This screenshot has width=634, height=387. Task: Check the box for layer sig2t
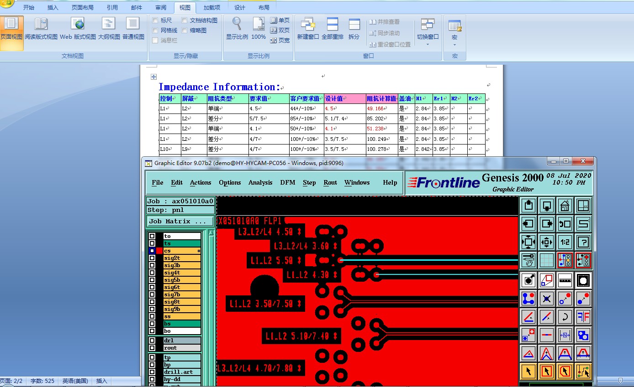tap(152, 258)
